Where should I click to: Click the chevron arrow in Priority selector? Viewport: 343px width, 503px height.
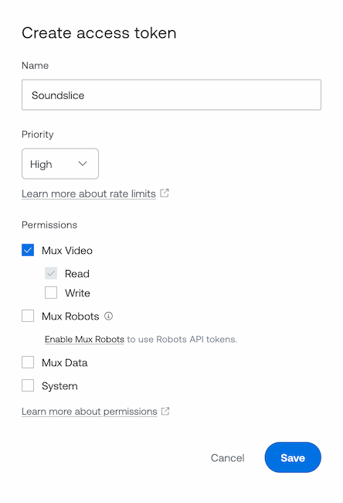(83, 163)
